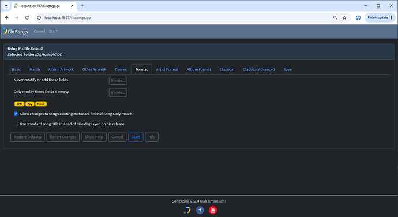Open the browser zoom magnifier icon
398x217 pixels.
335,18
